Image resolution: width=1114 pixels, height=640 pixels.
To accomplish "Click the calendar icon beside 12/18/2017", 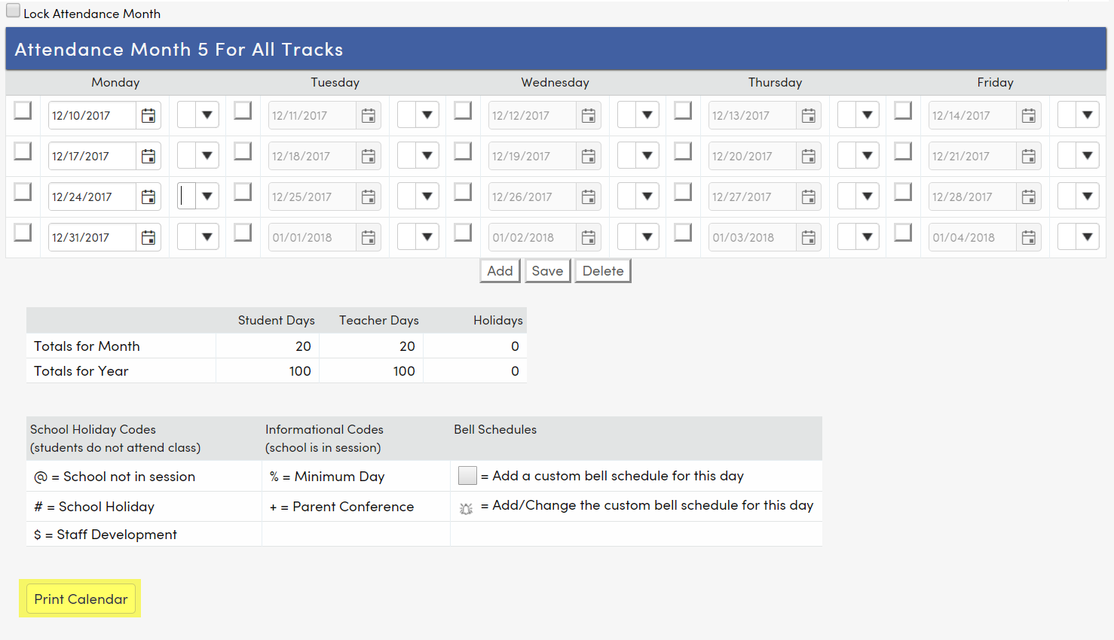I will point(369,155).
